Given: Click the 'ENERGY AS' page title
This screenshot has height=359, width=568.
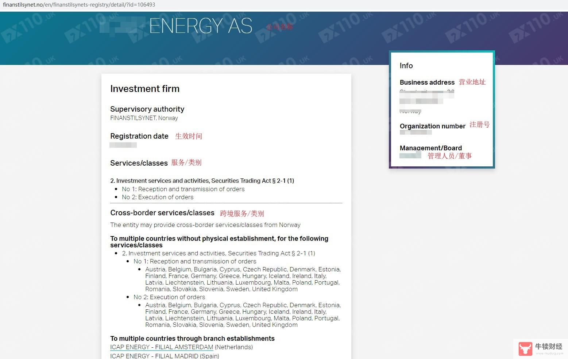Looking at the screenshot, I should 201,26.
